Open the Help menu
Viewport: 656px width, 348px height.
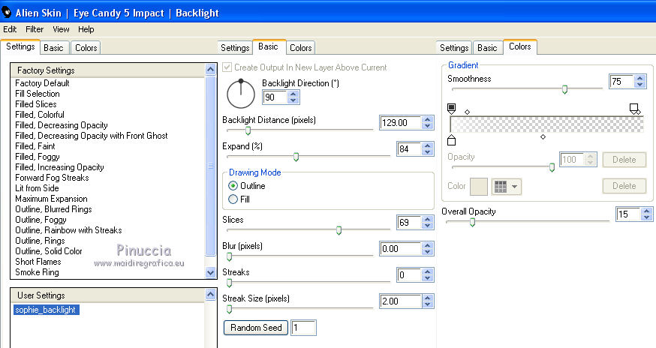point(86,29)
